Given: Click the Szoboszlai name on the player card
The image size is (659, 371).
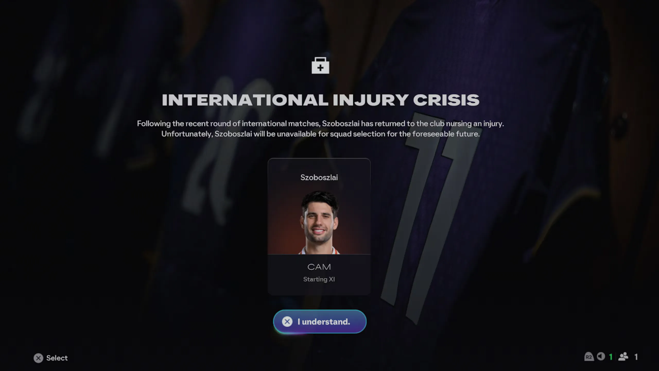Looking at the screenshot, I should pyautogui.click(x=319, y=178).
